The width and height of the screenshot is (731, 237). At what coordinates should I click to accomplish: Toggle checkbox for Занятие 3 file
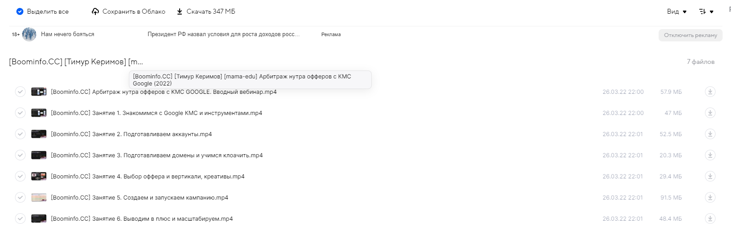point(20,155)
